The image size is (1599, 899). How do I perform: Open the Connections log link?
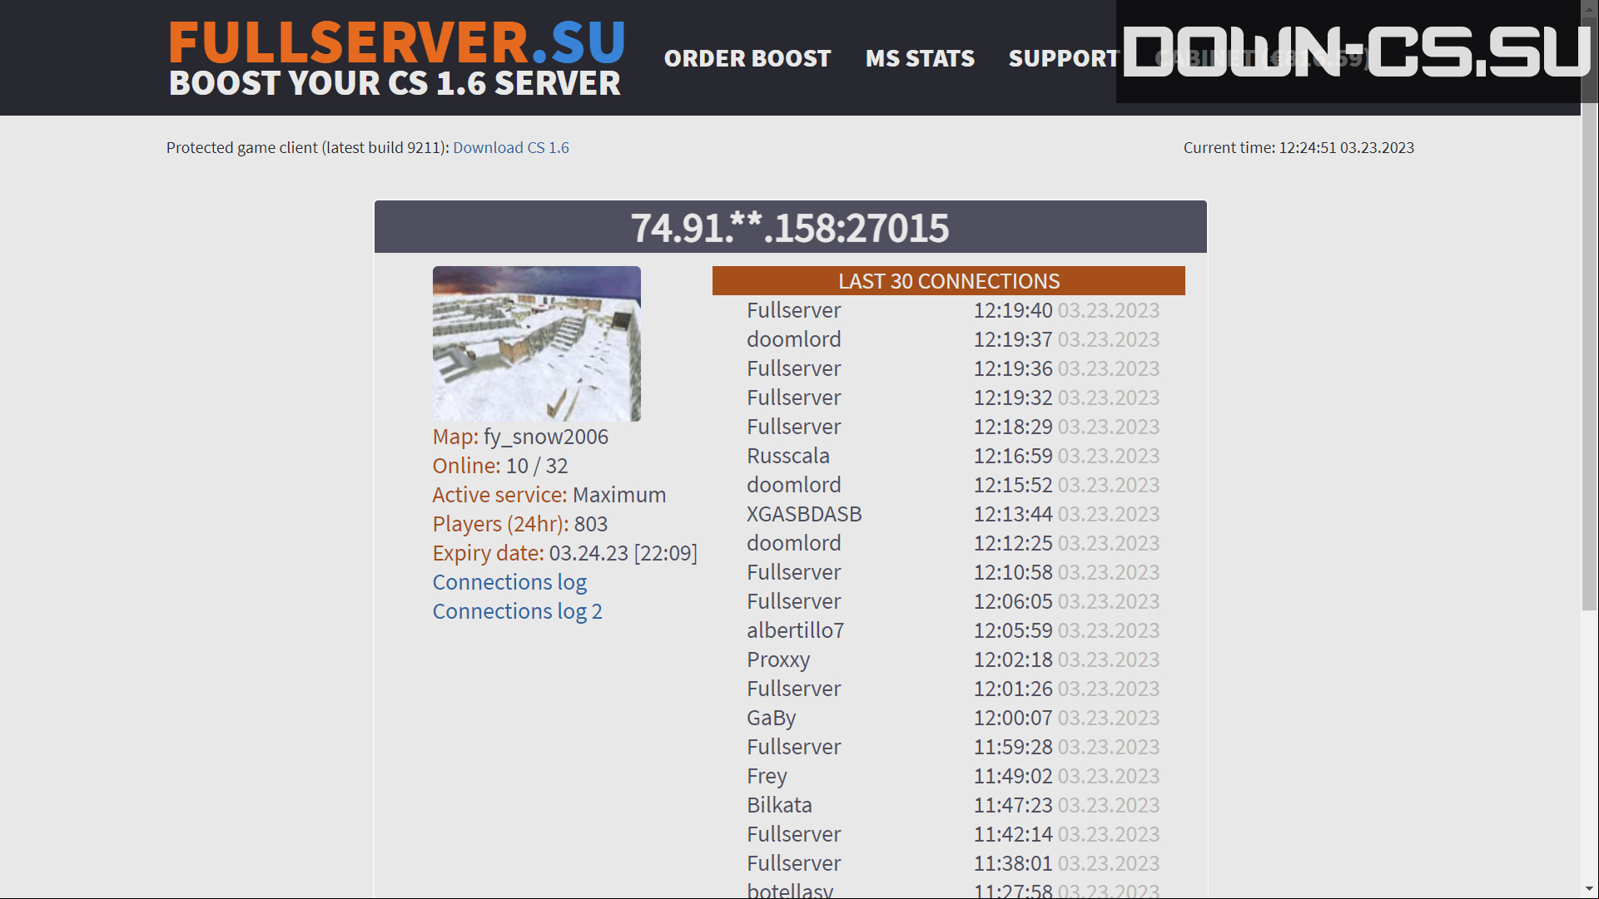[x=509, y=582]
